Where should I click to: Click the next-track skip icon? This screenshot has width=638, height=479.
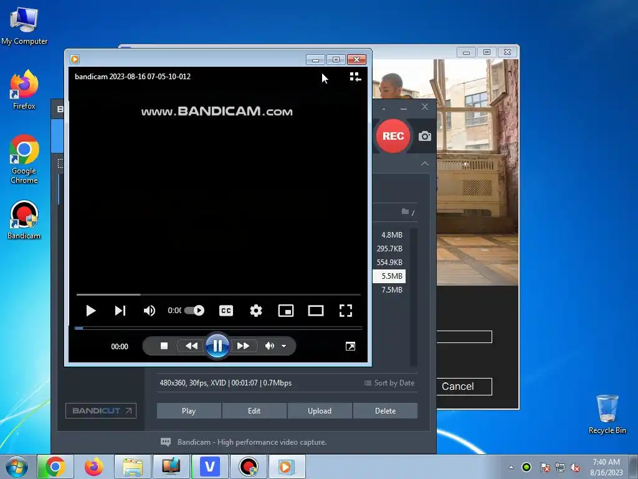120,311
